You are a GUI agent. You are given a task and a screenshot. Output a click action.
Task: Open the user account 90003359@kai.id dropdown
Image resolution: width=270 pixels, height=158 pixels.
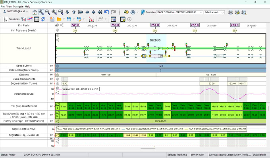point(15,11)
